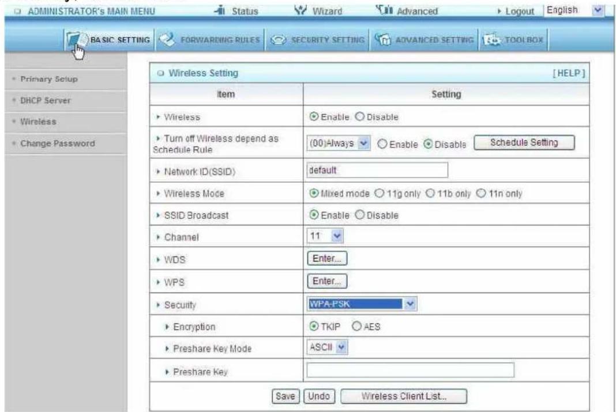Select Enable for Wireless
Viewport: 616px width, 412px height.
[x=314, y=116]
